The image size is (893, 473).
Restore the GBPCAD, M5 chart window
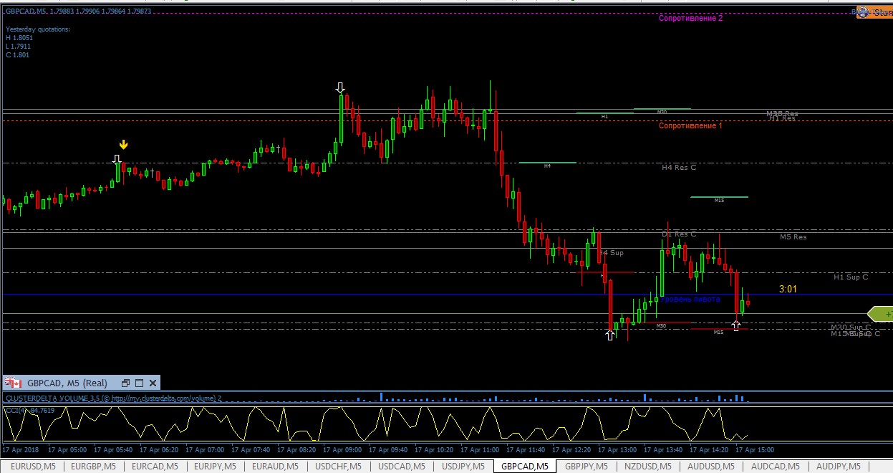tap(125, 383)
